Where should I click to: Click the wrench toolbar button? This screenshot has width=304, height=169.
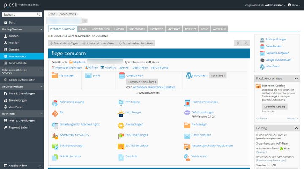point(246,43)
